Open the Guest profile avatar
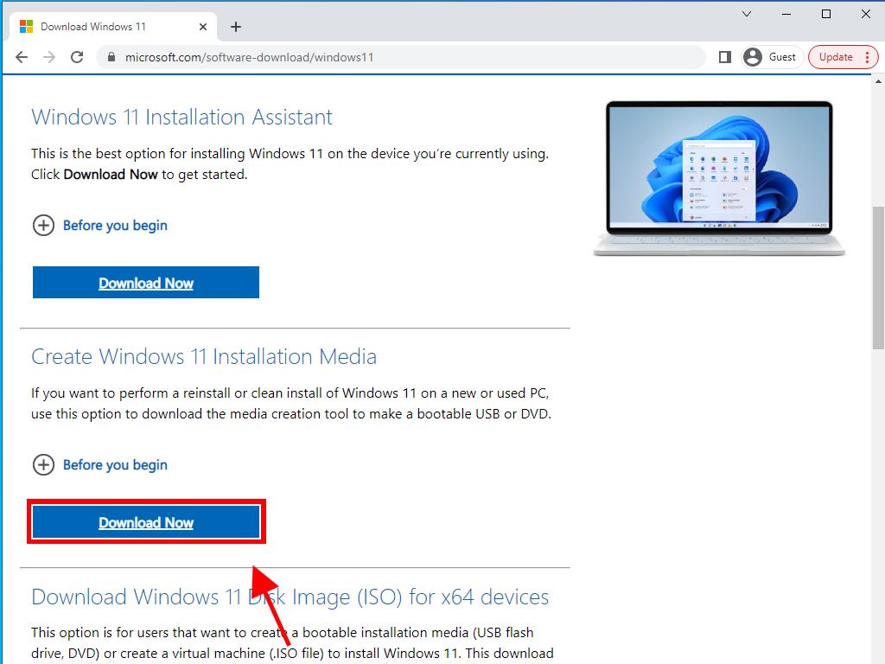The height and width of the screenshot is (664, 885). coord(753,57)
